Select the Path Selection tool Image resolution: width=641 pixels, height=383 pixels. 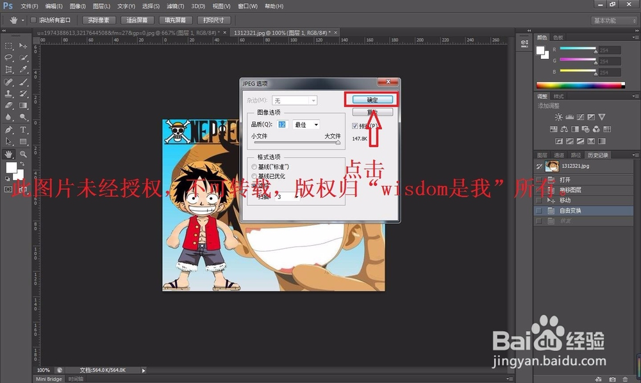point(8,142)
